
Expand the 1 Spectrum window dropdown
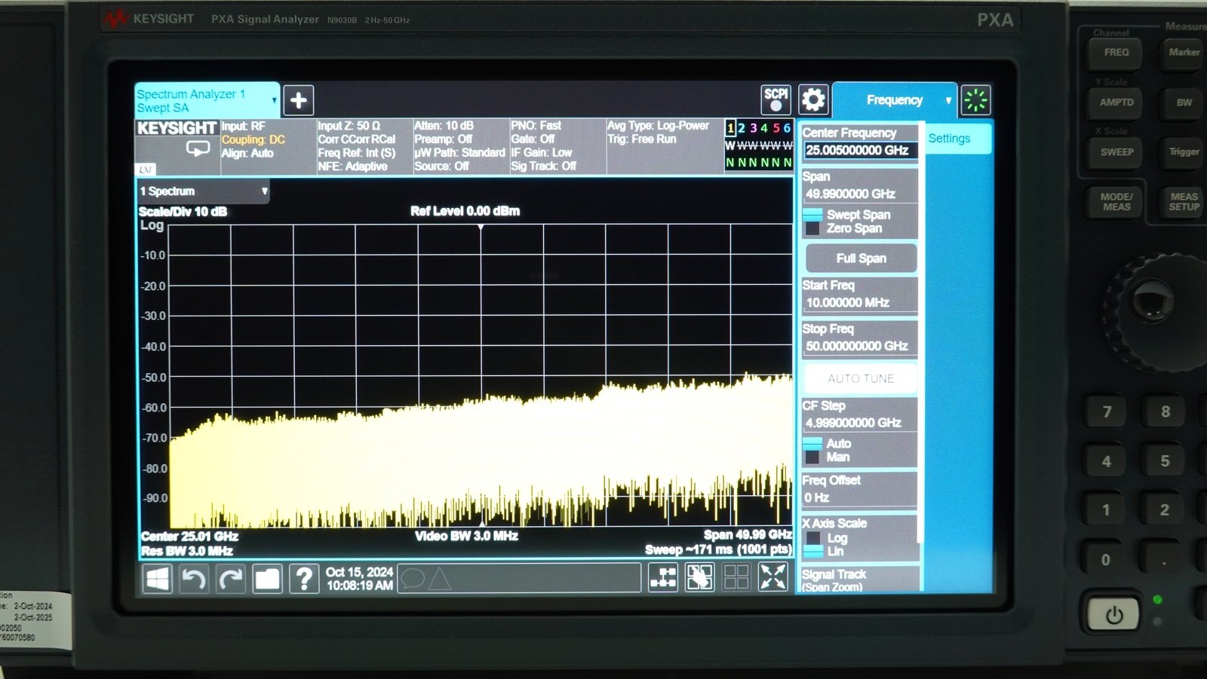(x=203, y=191)
